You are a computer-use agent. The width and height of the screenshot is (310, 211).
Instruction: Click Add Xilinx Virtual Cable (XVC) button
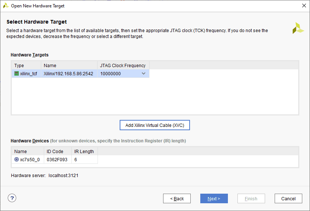155,125
